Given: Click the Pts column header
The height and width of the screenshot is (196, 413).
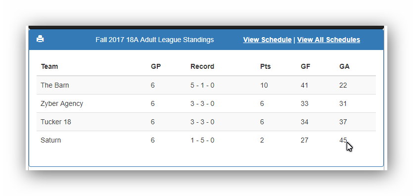Looking at the screenshot, I should coord(265,66).
